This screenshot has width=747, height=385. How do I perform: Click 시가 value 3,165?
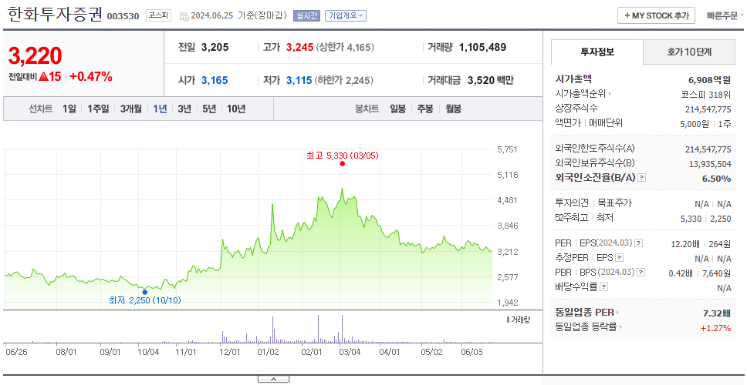(215, 80)
